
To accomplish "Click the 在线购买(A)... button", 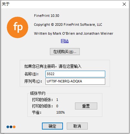I will 65,52.
